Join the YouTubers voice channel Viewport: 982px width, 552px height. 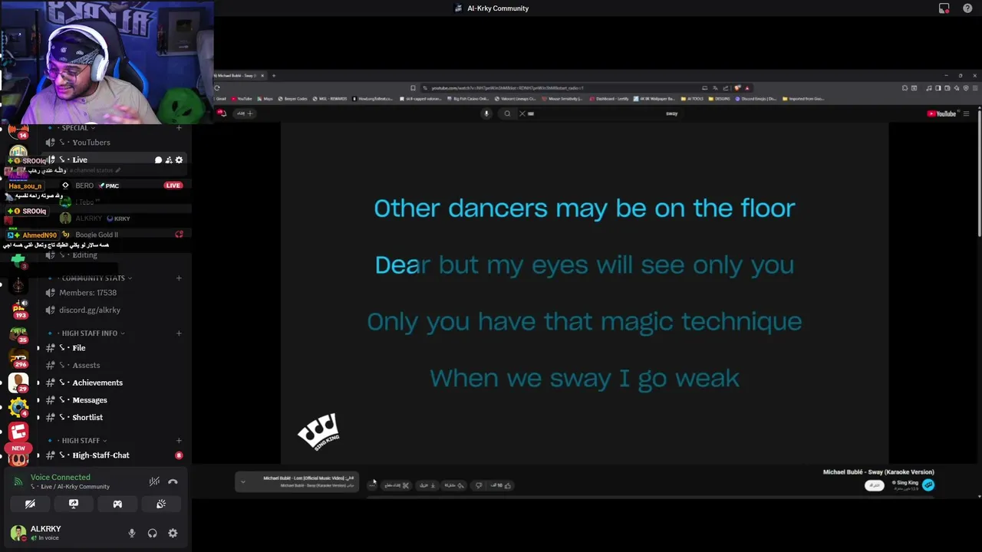coord(91,143)
